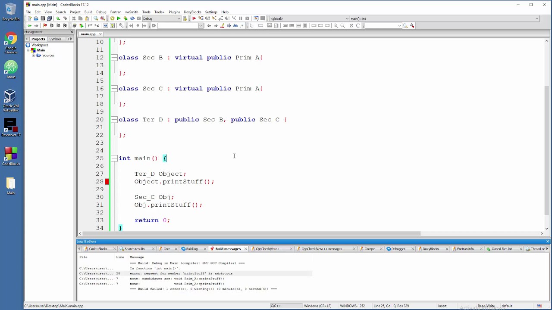Click the Replace toolbar icon

(102, 19)
